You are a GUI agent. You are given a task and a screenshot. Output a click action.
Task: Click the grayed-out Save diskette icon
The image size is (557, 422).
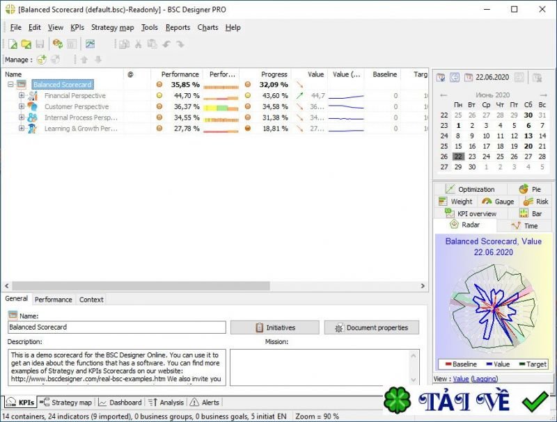click(40, 44)
